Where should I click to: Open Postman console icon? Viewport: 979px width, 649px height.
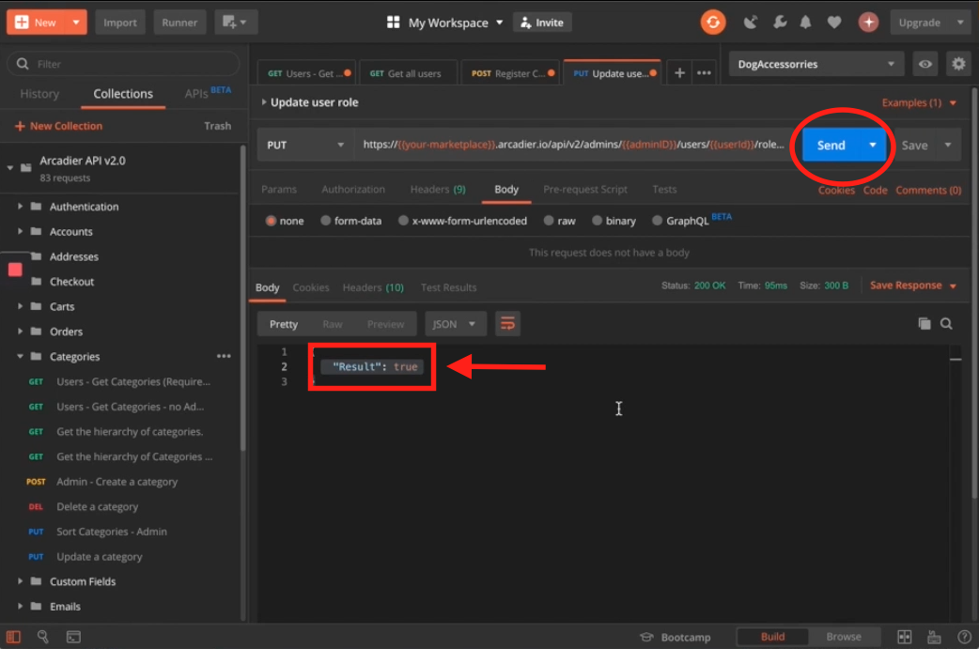73,637
